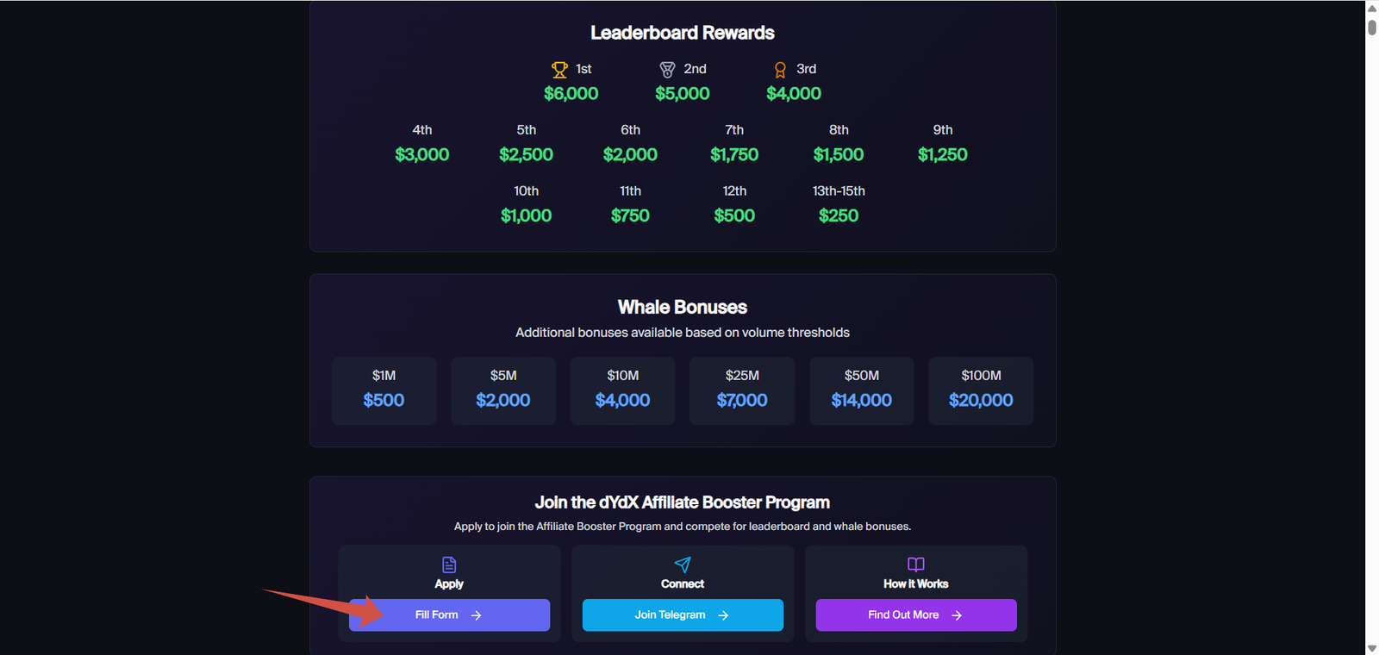Image resolution: width=1379 pixels, height=655 pixels.
Task: Click the silver medal icon beside 2nd
Action: point(667,70)
